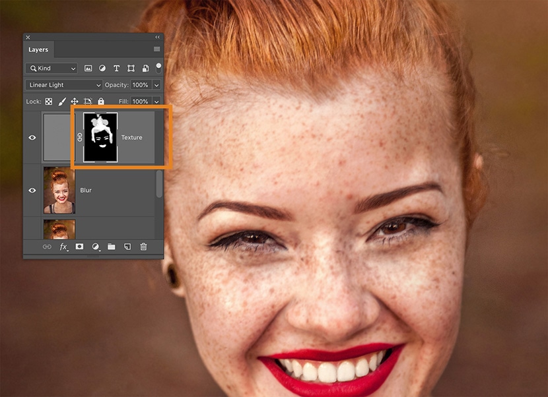Click the Add layer style fx icon
The height and width of the screenshot is (397, 548).
[x=63, y=247]
